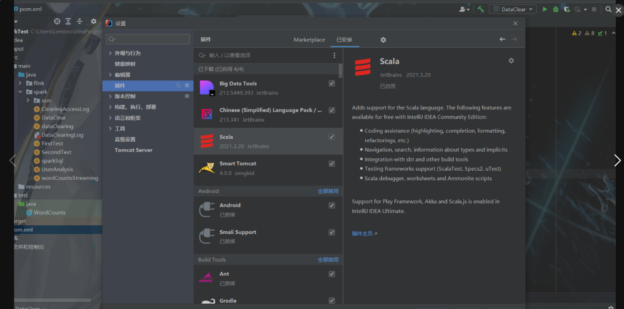Click Android plugin plug icon

tap(207, 210)
